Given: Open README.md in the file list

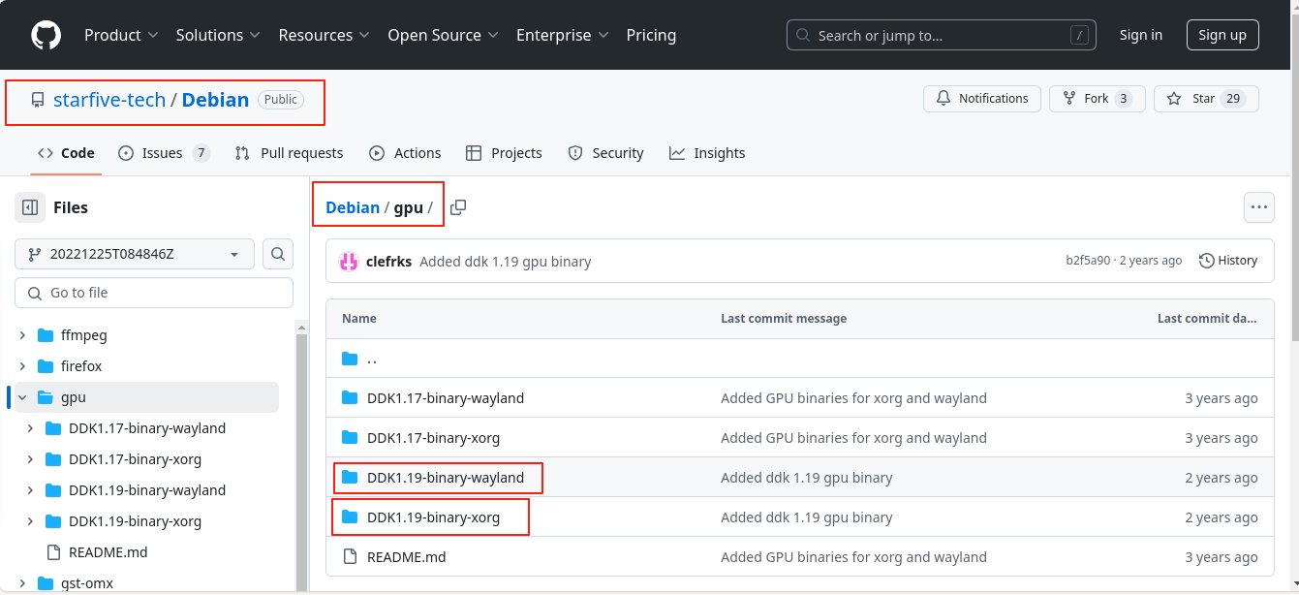Looking at the screenshot, I should pos(407,557).
